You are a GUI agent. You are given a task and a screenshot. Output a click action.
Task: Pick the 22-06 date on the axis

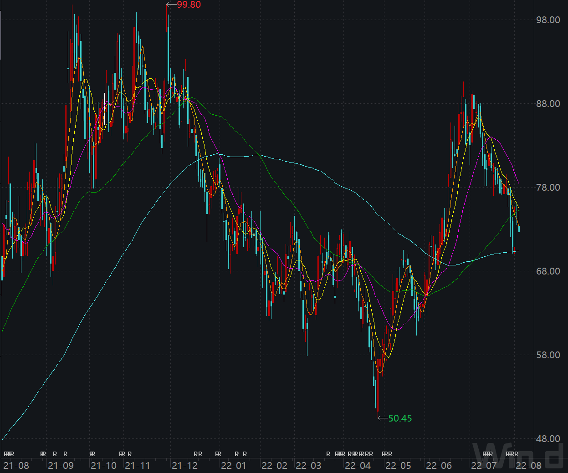[x=439, y=466]
